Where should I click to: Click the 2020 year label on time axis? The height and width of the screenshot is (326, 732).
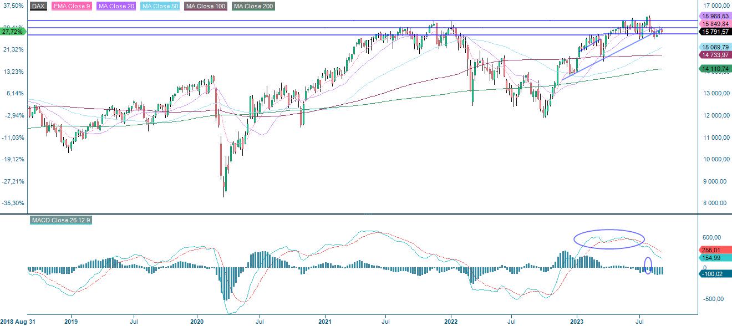(x=198, y=321)
